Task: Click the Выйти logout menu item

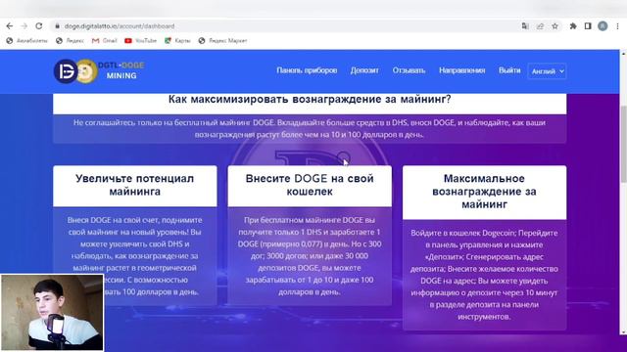Action: 509,70
